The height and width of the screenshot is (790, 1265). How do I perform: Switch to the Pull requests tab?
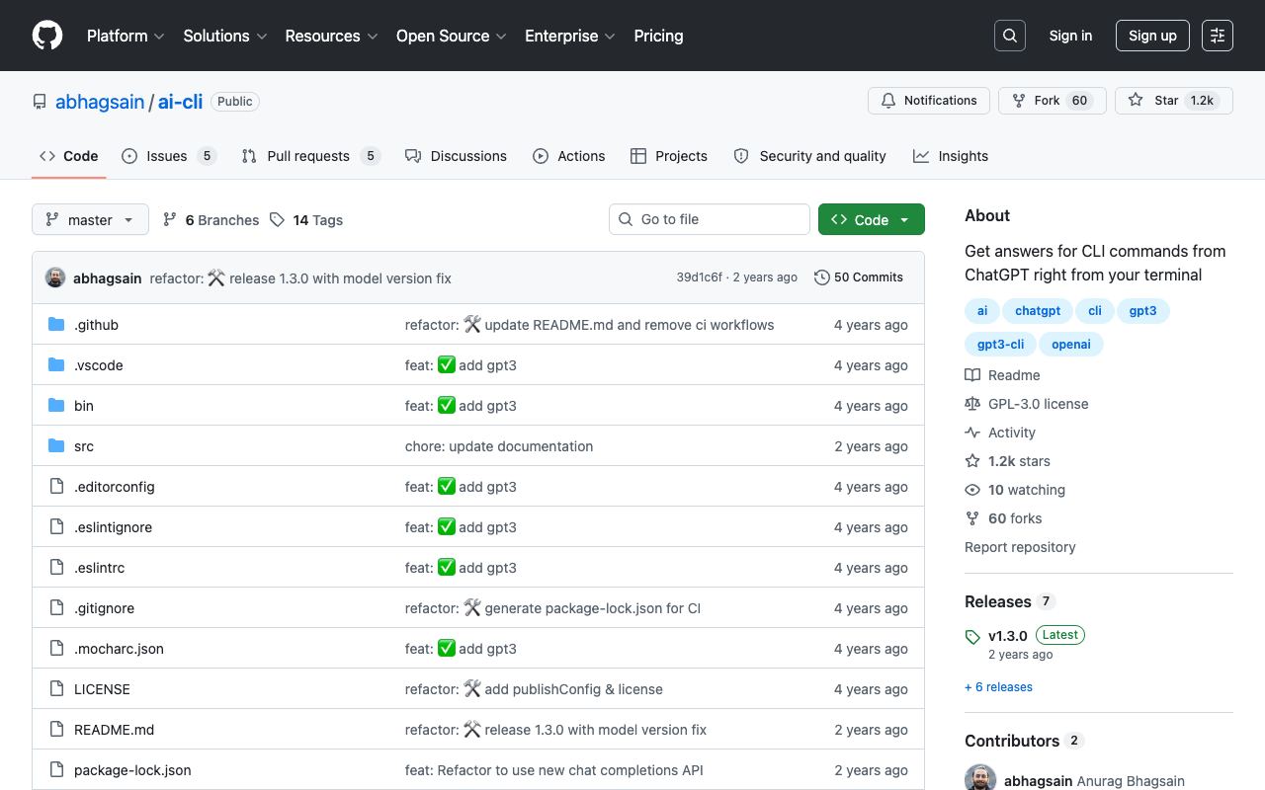pos(310,156)
